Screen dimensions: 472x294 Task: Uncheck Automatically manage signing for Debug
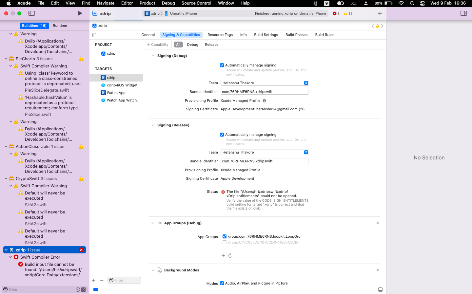[222, 65]
